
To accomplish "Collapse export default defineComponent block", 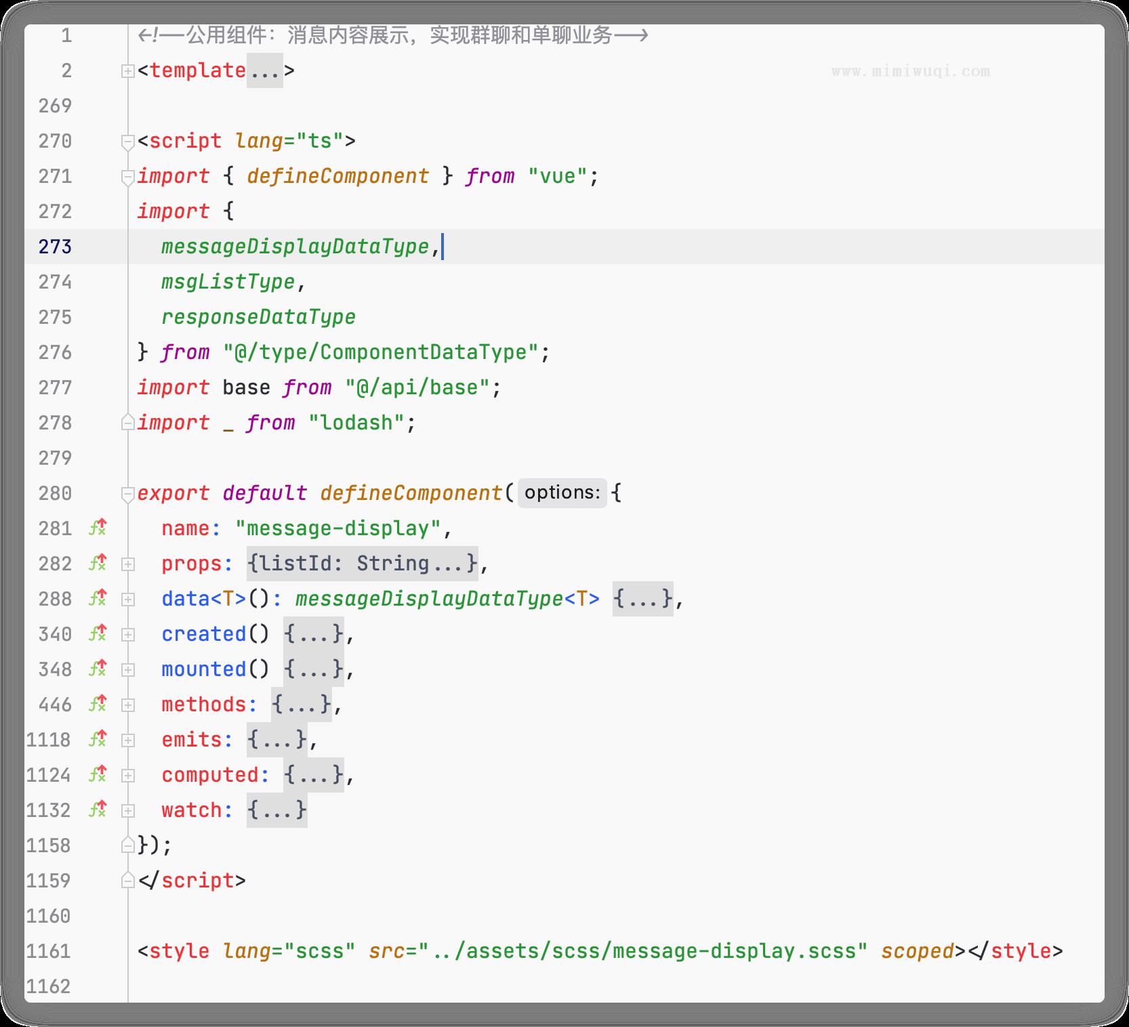I will pos(127,494).
